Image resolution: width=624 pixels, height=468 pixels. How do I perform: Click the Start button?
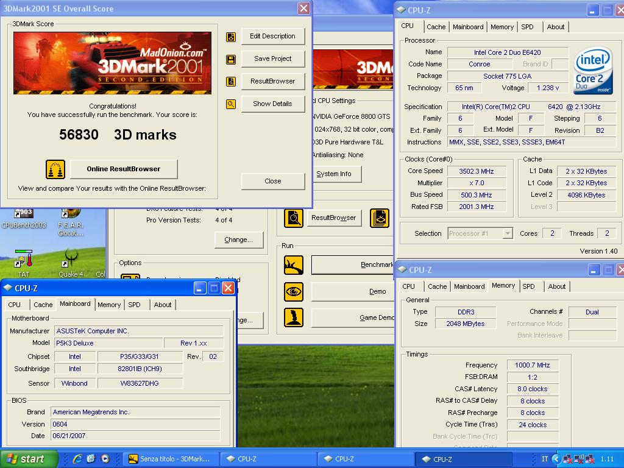tap(28, 459)
